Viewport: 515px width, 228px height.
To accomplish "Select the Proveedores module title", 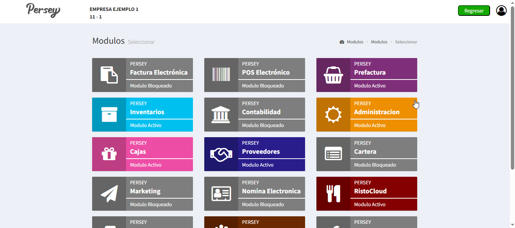I will tap(261, 151).
